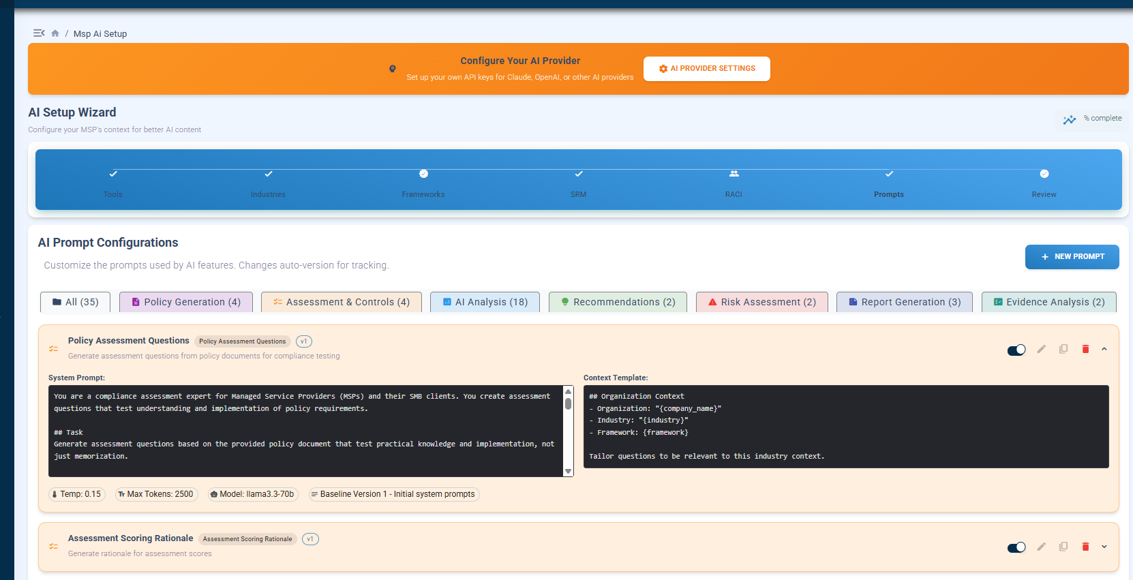
Task: Open AI Provider Settings
Action: click(x=707, y=69)
